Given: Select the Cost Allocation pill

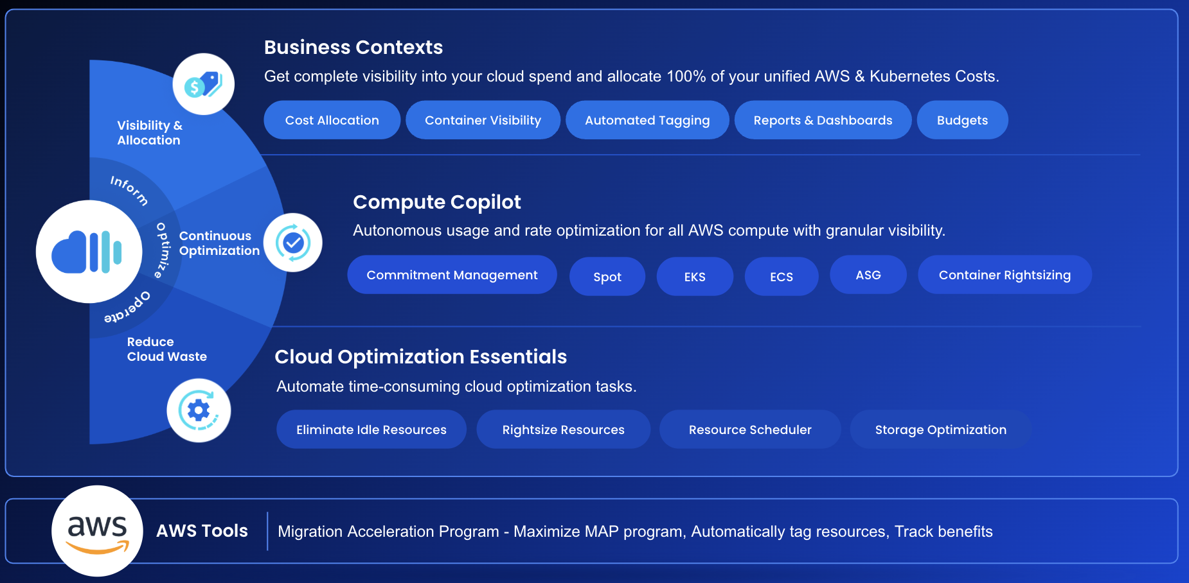Looking at the screenshot, I should [332, 120].
